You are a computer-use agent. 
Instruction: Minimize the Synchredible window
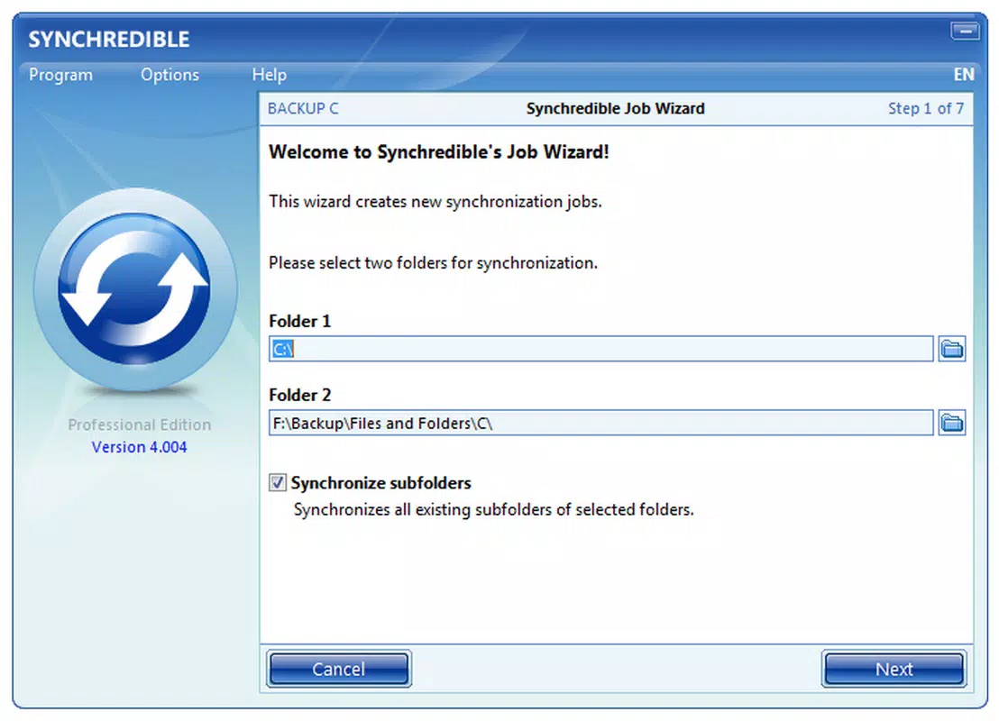965,31
